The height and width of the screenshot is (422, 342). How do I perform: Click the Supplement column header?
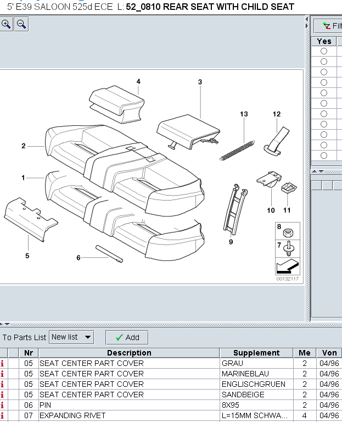click(x=256, y=353)
